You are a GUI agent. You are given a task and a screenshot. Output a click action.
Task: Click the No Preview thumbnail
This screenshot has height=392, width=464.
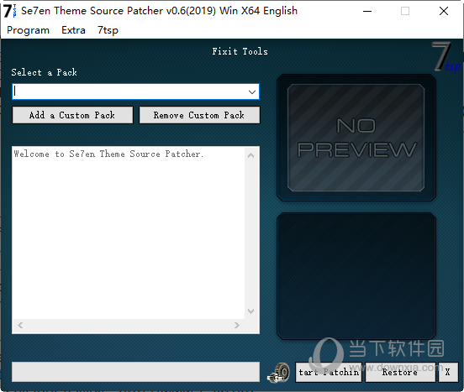click(356, 138)
